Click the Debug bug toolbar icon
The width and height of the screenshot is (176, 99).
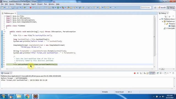[53, 7]
